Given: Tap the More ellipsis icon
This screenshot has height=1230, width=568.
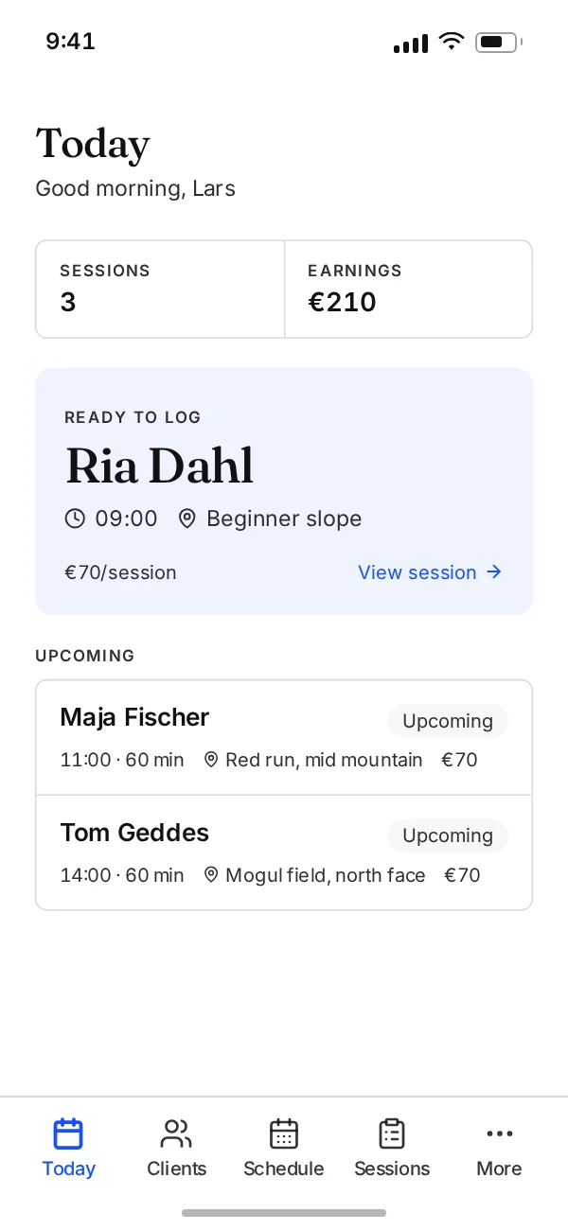Looking at the screenshot, I should pos(499,1133).
